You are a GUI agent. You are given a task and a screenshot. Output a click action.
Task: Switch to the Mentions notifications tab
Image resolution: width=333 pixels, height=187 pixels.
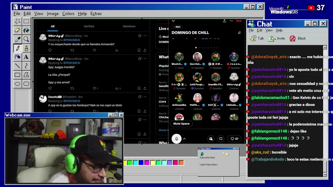[129, 26]
